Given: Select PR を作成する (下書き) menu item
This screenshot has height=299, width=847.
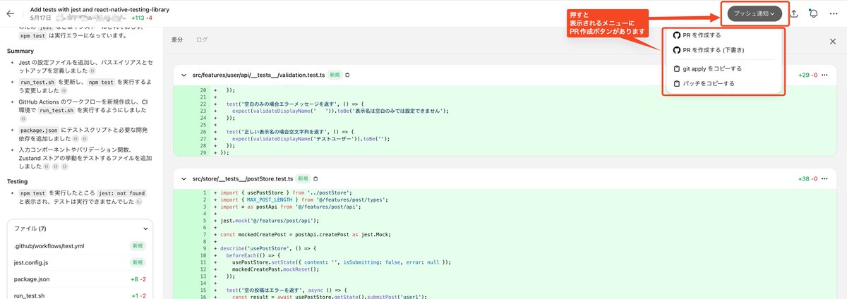Looking at the screenshot, I should pyautogui.click(x=723, y=50).
